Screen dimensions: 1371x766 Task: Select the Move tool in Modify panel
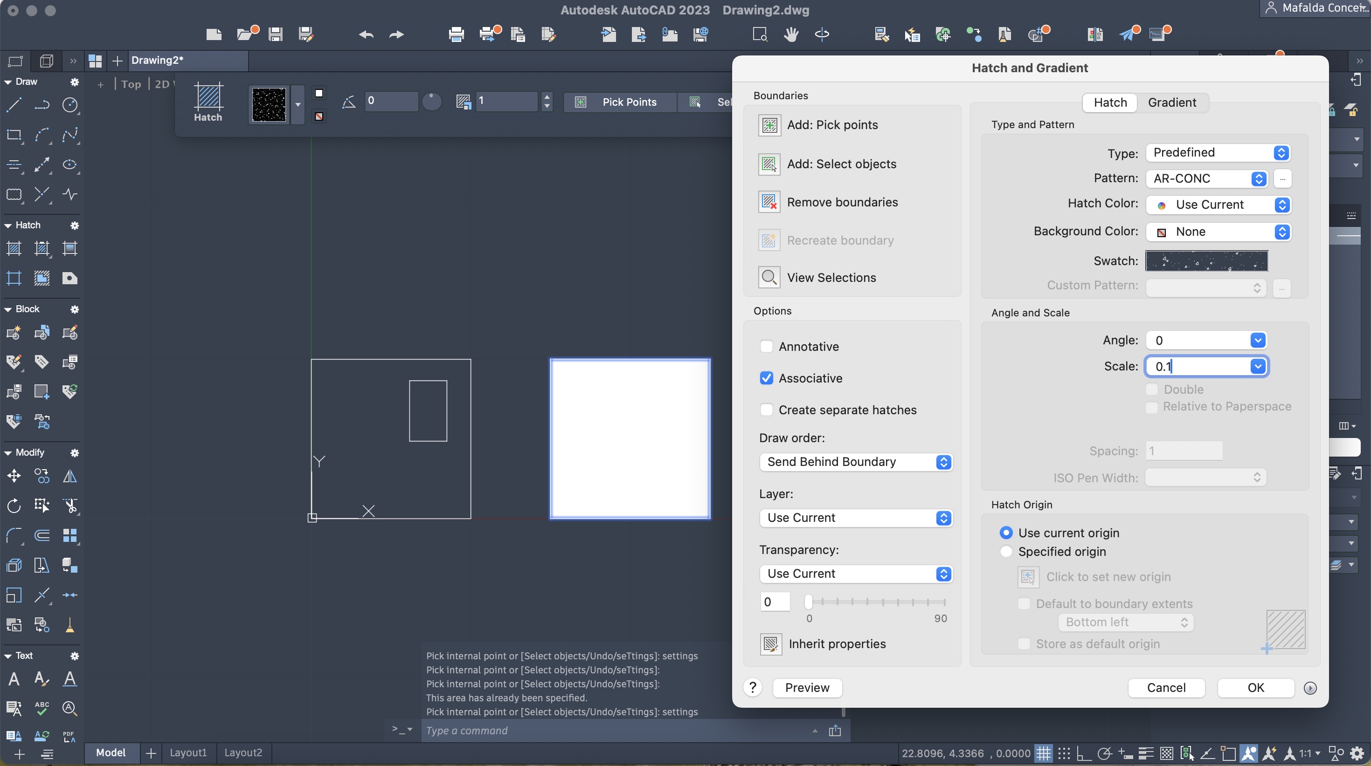pos(14,476)
